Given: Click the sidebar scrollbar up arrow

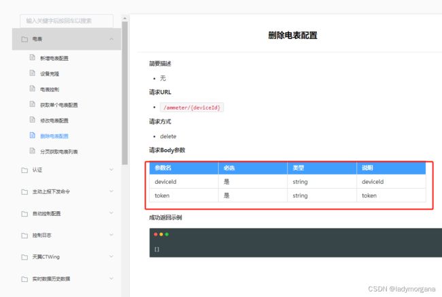Looking at the screenshot, I should pyautogui.click(x=125, y=18).
